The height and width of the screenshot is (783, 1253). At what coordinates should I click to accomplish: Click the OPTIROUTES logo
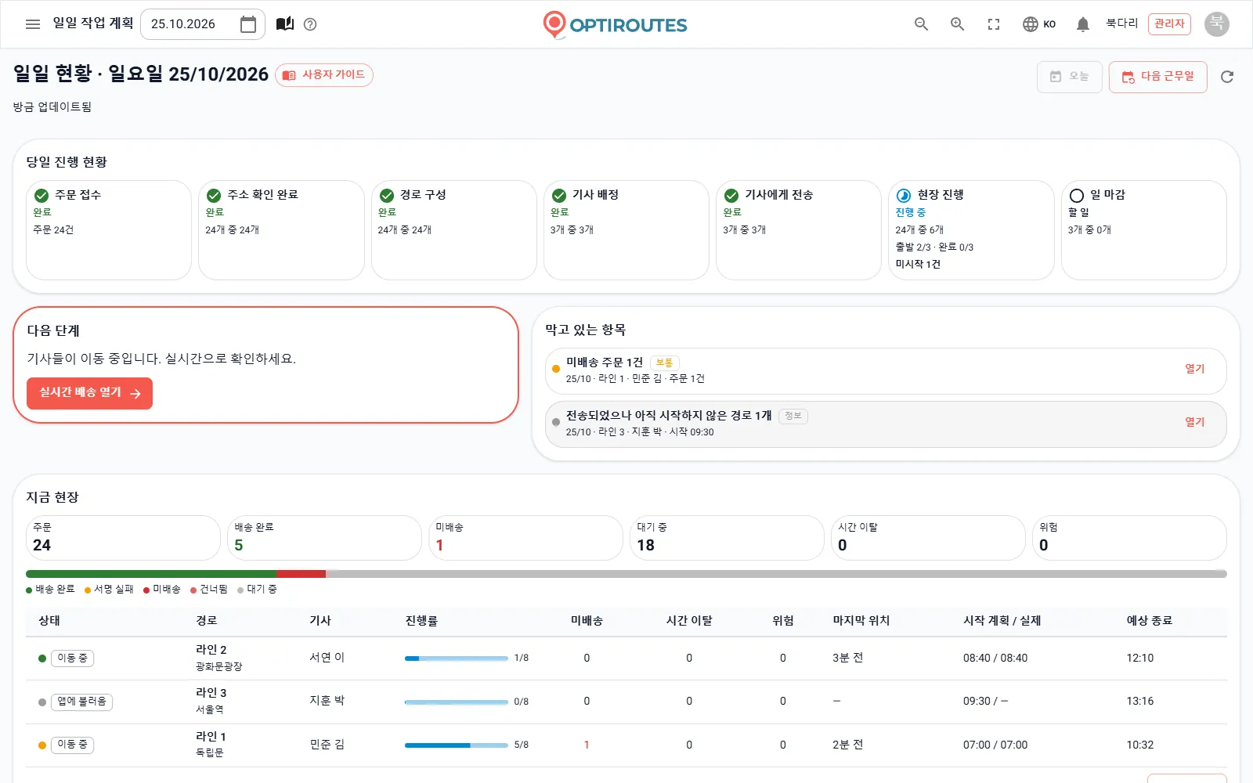[x=615, y=24]
